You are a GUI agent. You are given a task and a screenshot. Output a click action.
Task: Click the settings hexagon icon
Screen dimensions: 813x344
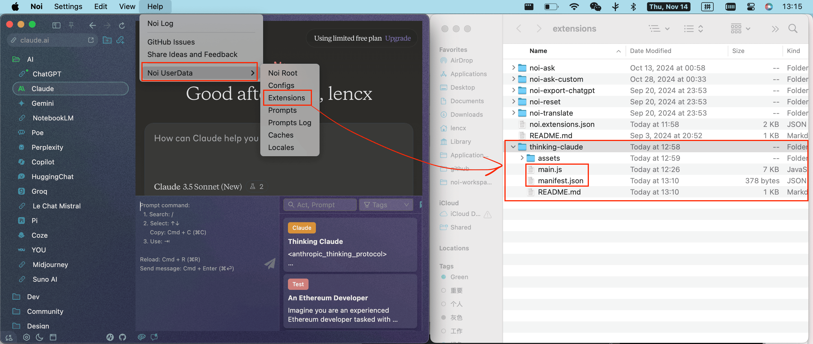(x=27, y=337)
